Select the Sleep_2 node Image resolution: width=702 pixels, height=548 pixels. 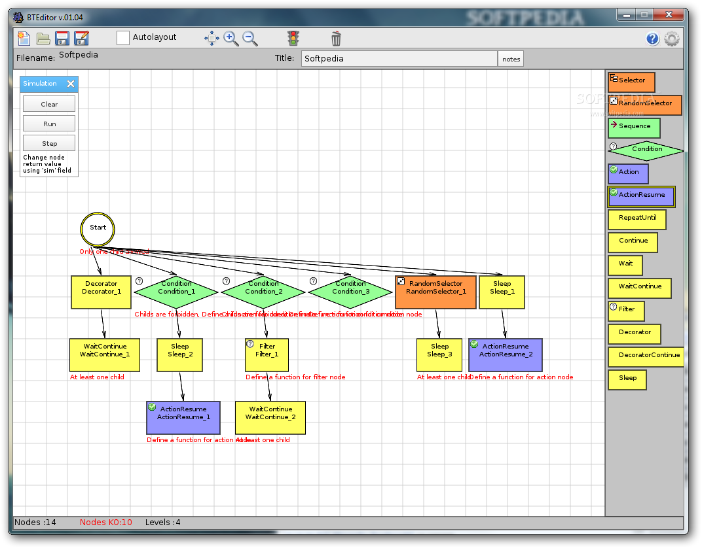point(179,355)
